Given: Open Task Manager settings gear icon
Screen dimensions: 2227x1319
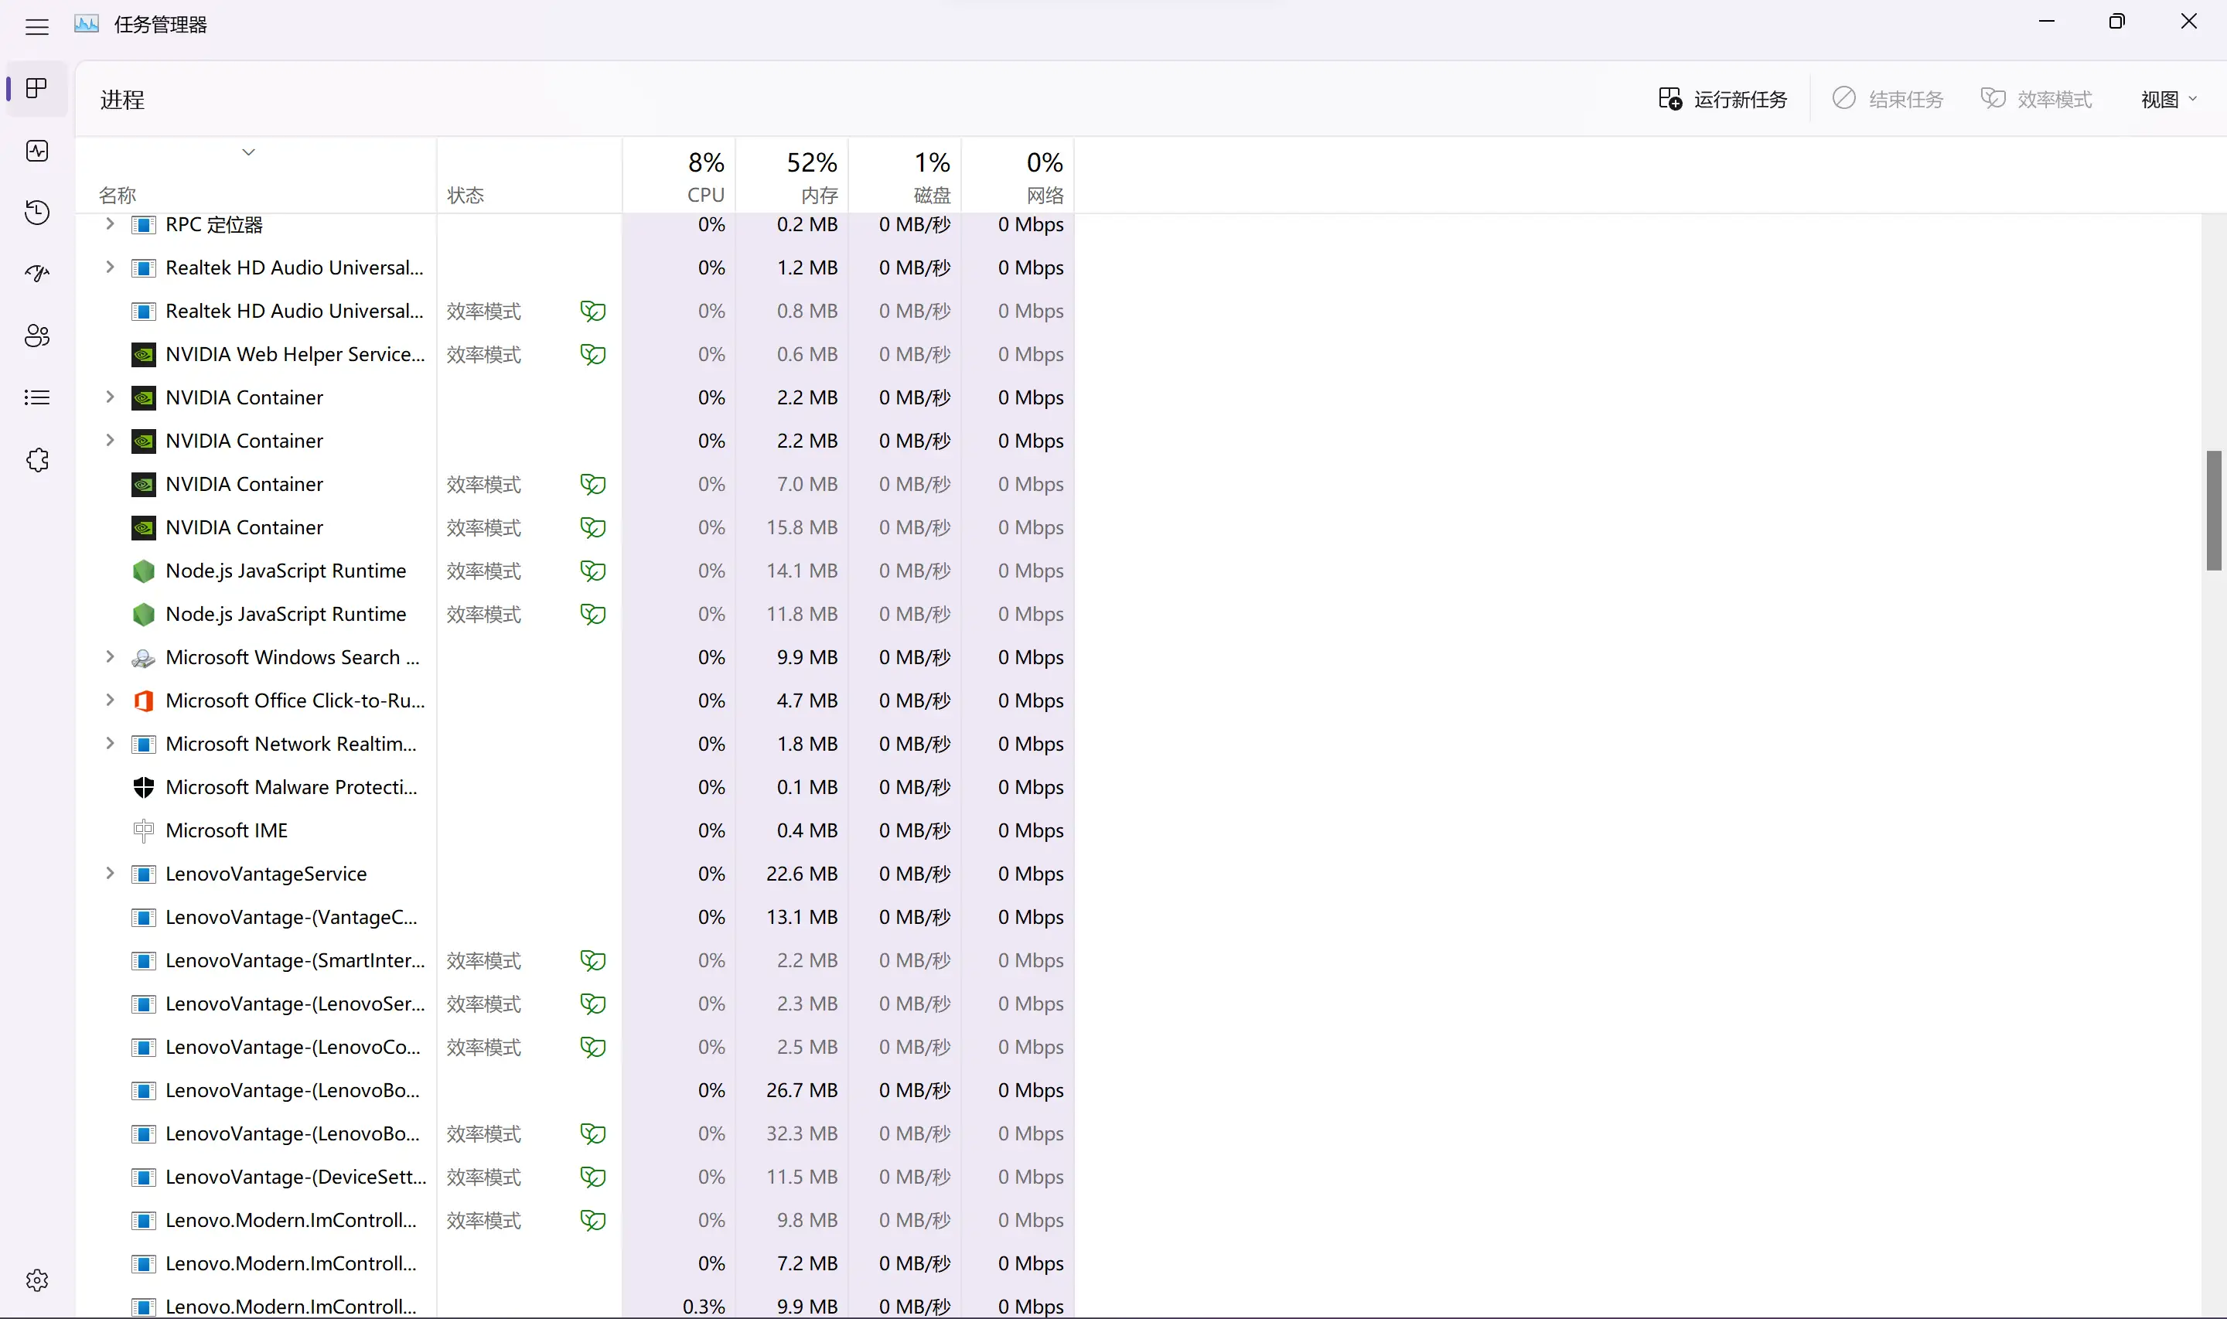Looking at the screenshot, I should (36, 1280).
